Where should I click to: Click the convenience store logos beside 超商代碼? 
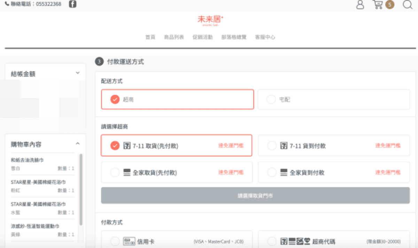coord(295,241)
